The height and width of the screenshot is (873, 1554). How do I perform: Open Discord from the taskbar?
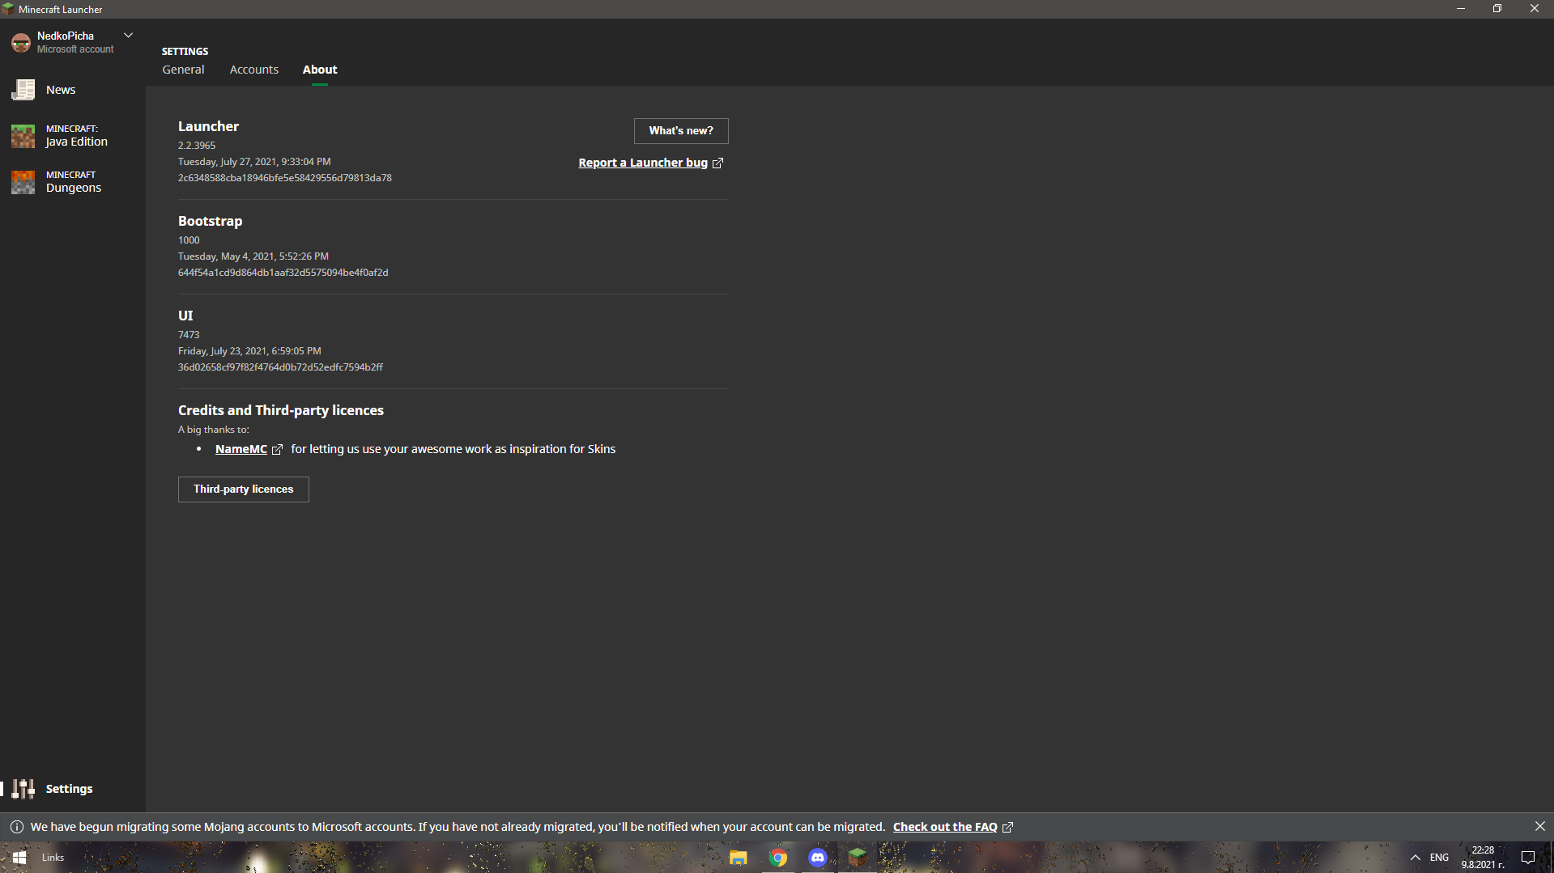tap(818, 858)
